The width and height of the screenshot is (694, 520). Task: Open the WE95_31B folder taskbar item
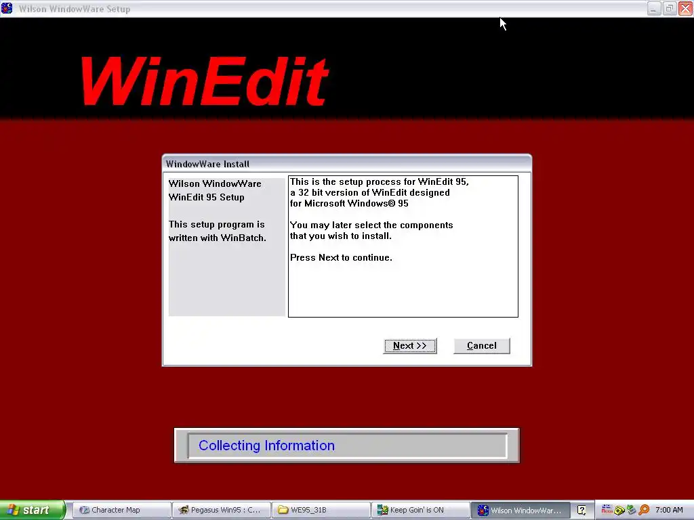coord(321,510)
